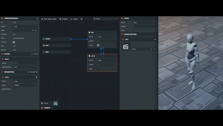Toggle the State panel Loop checkbox
Viewport: 223px width, 126px height.
click(x=133, y=30)
